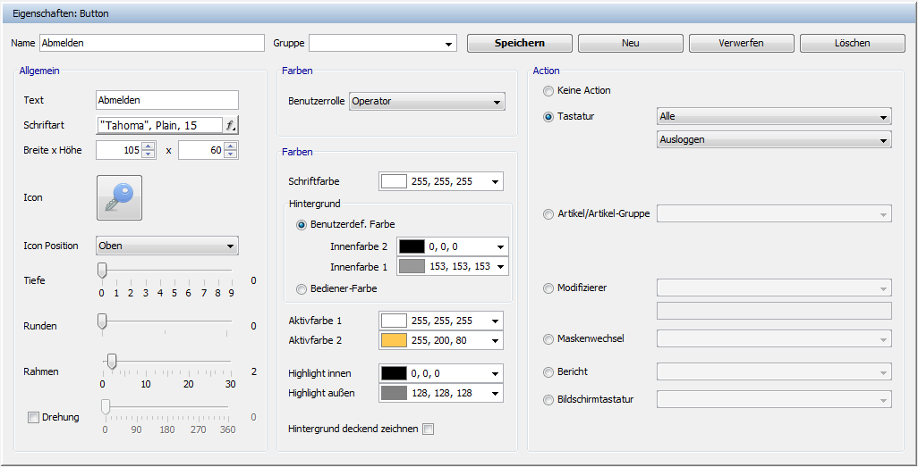
Task: Select the Keine Action radio button
Action: tap(548, 90)
